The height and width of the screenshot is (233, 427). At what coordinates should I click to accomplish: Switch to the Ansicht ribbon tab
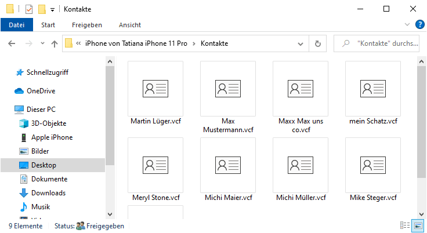pos(130,25)
